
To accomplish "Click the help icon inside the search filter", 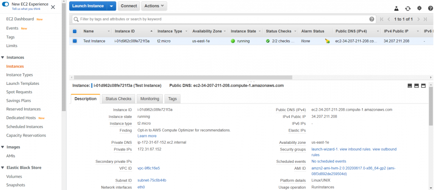I will tap(372, 19).
